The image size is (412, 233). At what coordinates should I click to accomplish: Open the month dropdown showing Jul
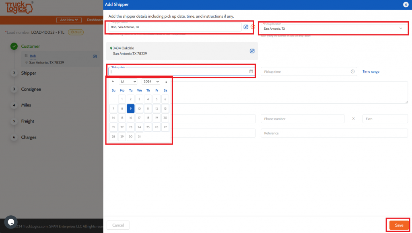128,82
